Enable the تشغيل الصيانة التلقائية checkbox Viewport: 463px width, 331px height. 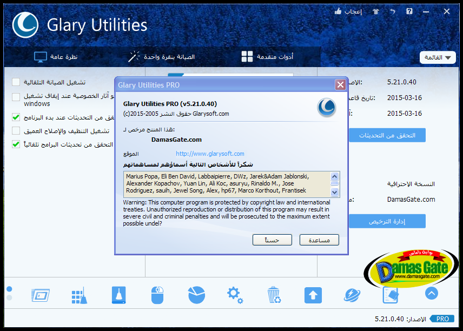(16, 82)
